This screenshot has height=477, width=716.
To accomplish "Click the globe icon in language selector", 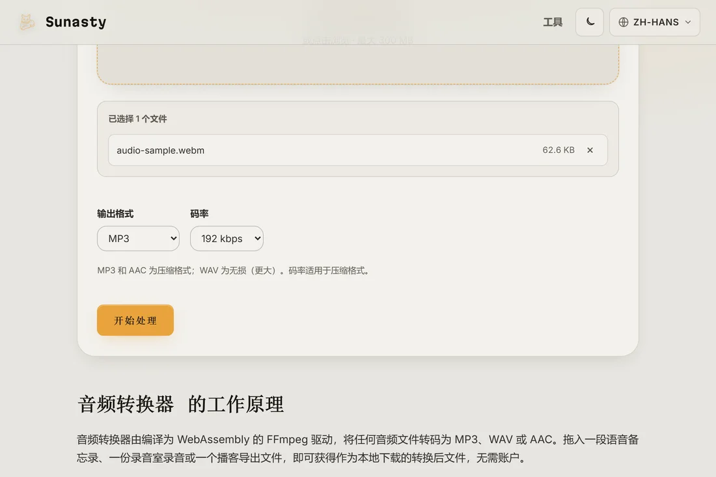I will point(624,22).
